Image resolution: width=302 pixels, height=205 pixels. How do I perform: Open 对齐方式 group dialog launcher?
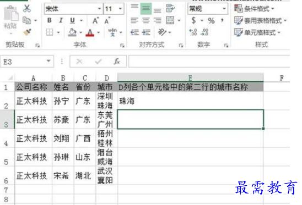181,46
